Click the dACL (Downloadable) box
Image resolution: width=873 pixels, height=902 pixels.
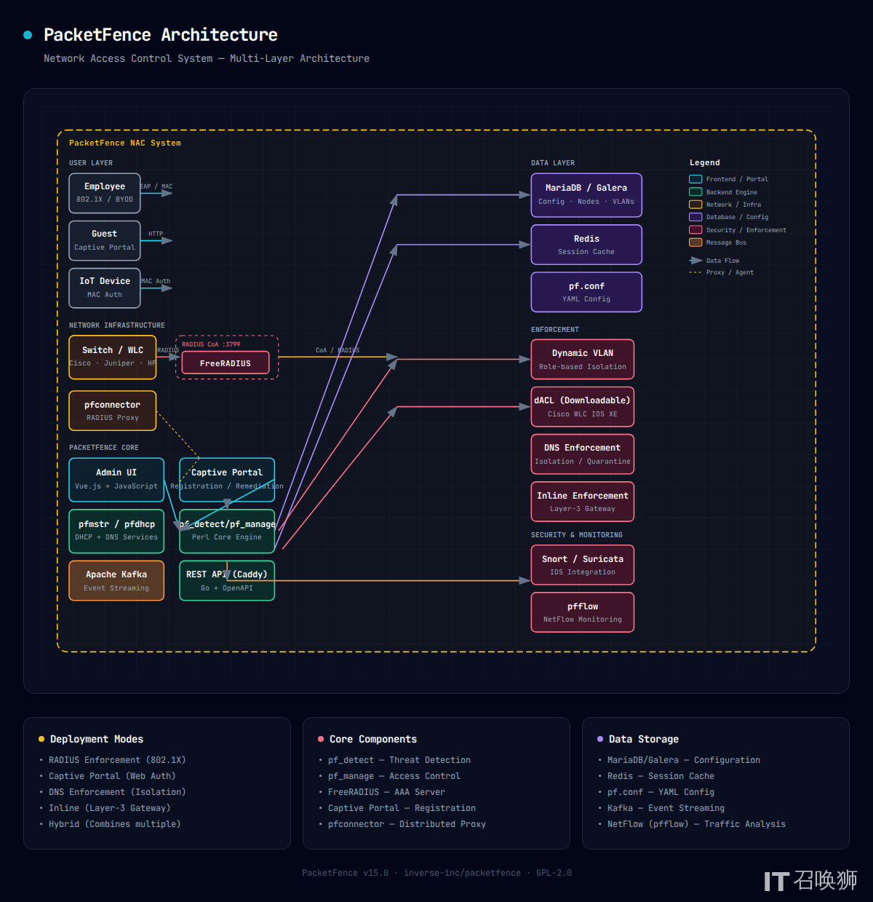pos(583,406)
